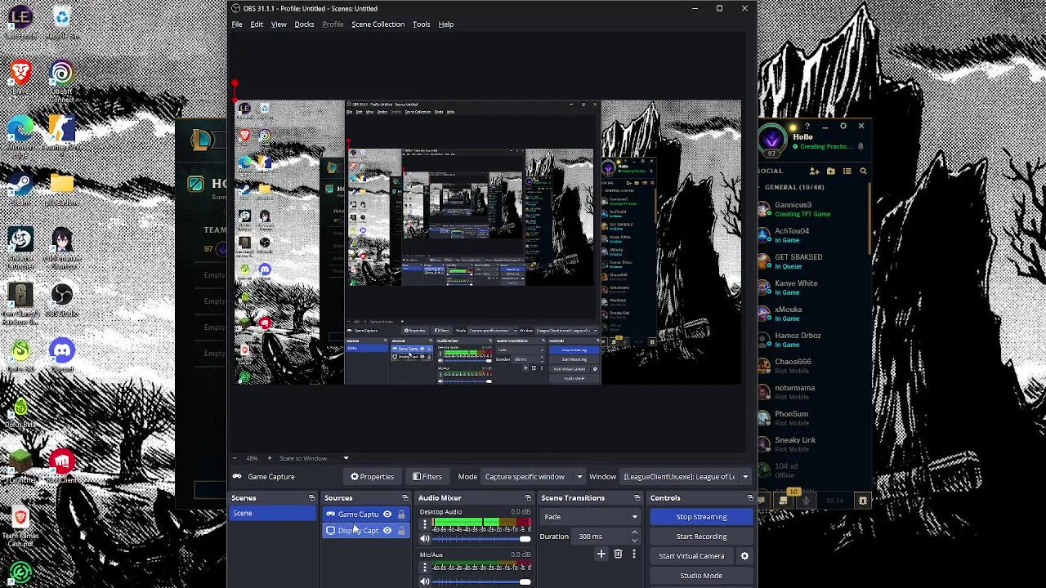
Task: Toggle visibility of Game Capture source
Action: pos(387,514)
